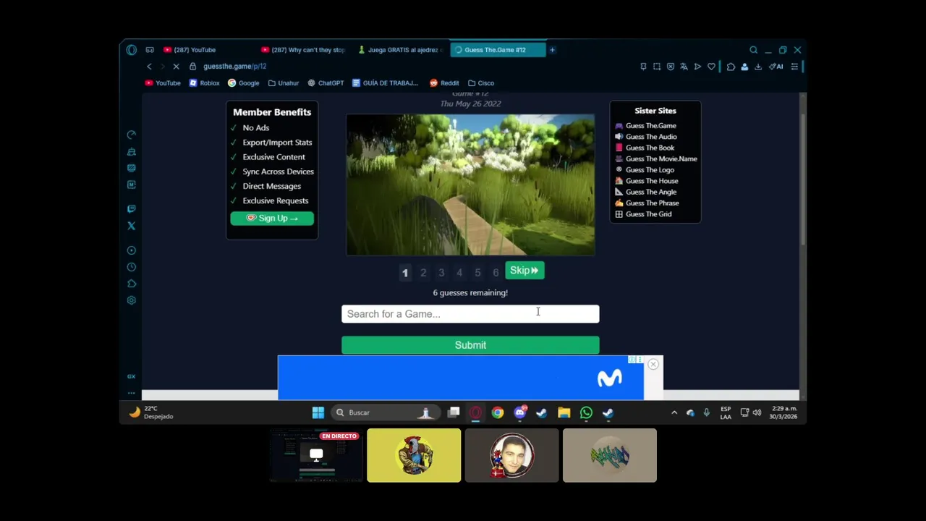Click the Opera GX menu logo
Image resolution: width=926 pixels, height=521 pixels.
(131, 50)
